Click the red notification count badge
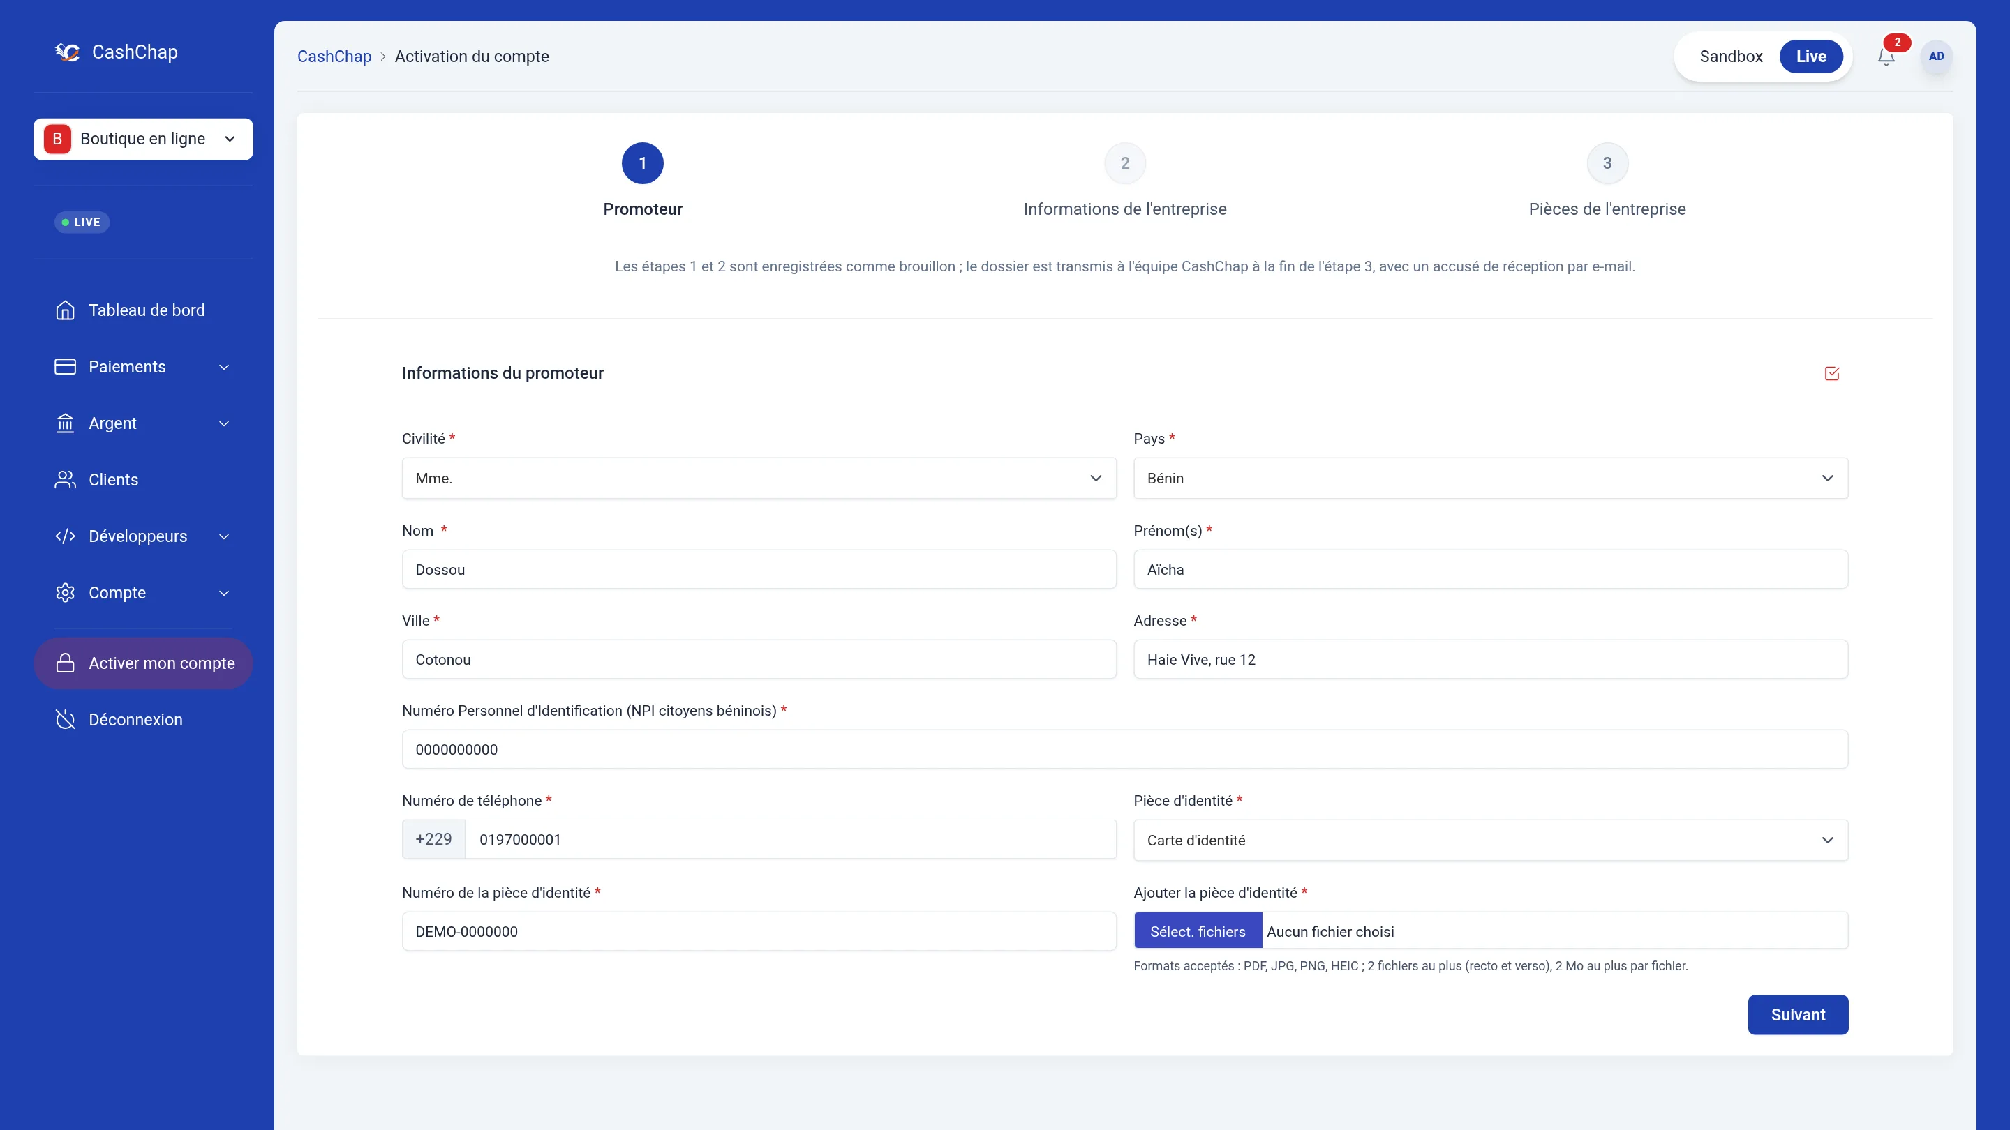 1897,42
